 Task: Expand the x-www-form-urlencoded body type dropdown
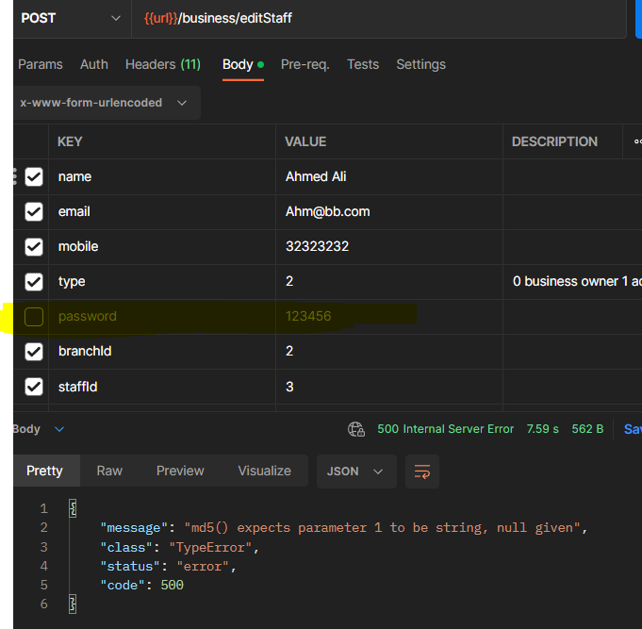[x=105, y=103]
